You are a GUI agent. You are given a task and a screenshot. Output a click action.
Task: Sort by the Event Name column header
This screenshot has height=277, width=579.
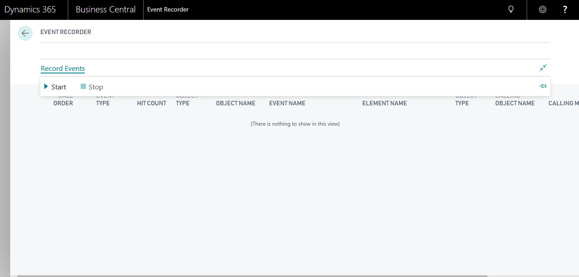[287, 103]
